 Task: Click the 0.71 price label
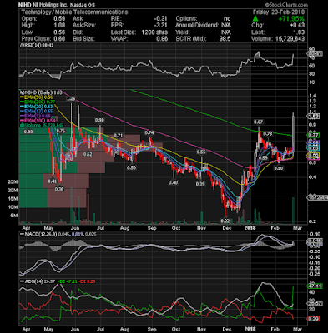tap(118, 136)
